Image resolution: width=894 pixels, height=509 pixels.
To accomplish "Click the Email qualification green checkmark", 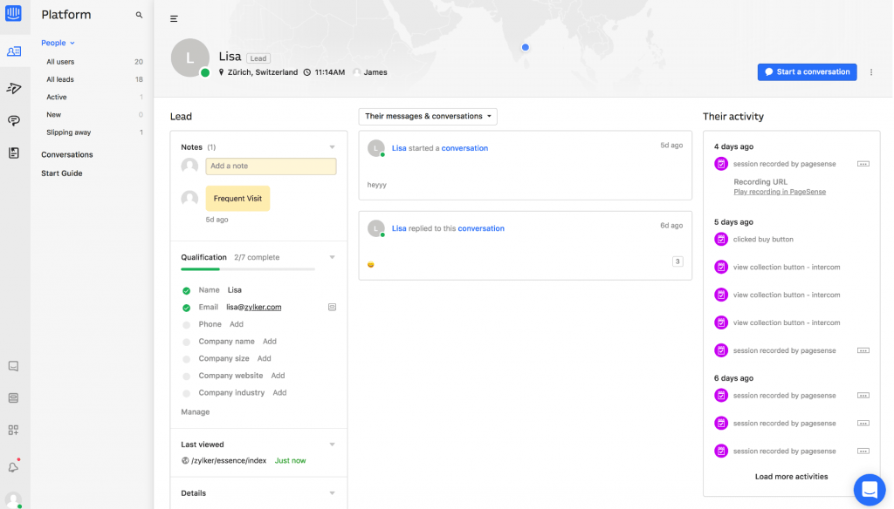I will point(186,308).
